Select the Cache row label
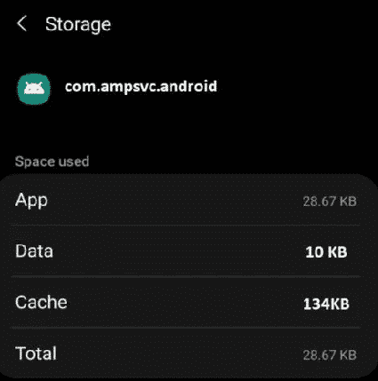 (x=41, y=302)
